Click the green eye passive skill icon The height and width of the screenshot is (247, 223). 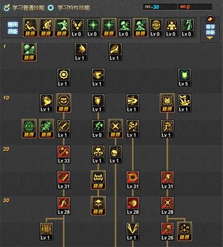(29, 129)
